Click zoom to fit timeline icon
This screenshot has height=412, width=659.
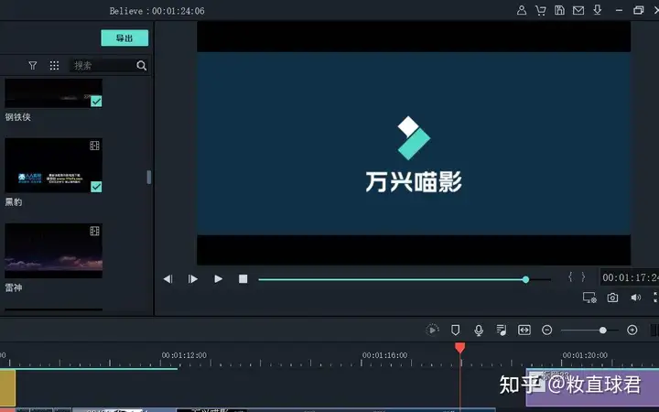pyautogui.click(x=524, y=330)
